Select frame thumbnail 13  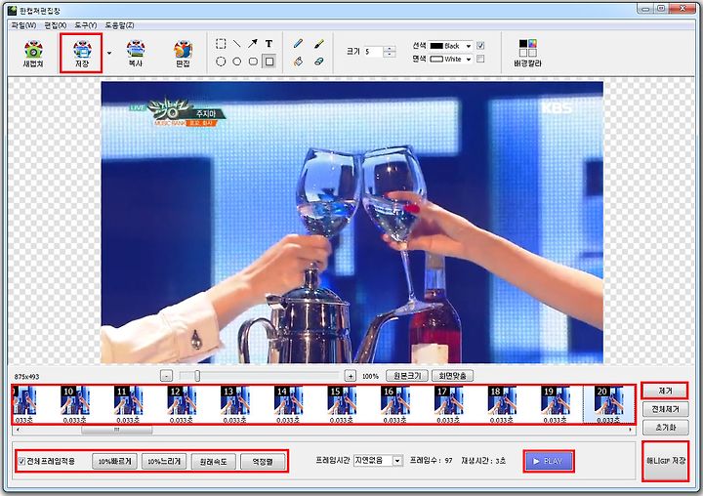235,403
